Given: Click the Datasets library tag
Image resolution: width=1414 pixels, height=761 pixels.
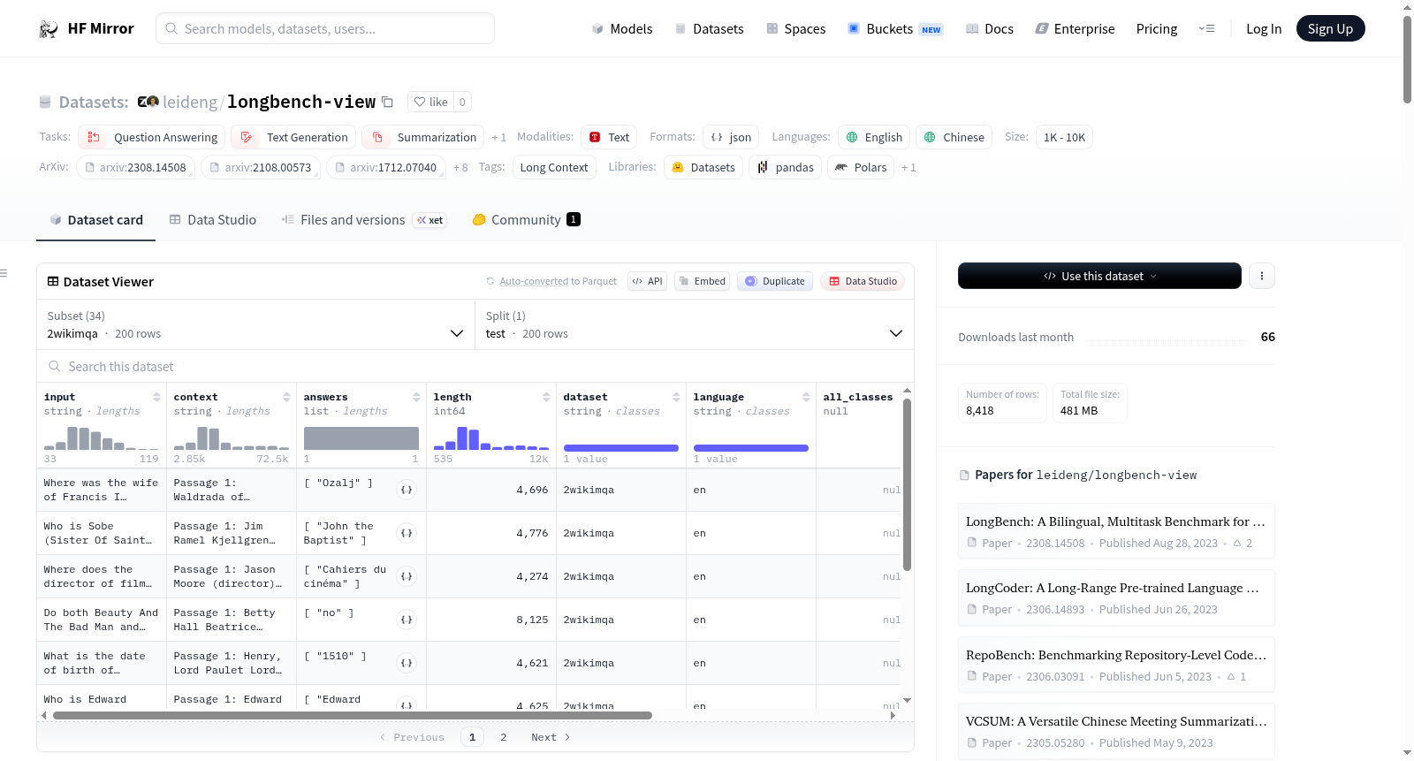Looking at the screenshot, I should 703,167.
